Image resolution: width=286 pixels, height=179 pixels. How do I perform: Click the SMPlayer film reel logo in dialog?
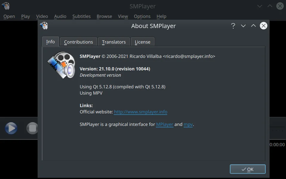point(61,65)
